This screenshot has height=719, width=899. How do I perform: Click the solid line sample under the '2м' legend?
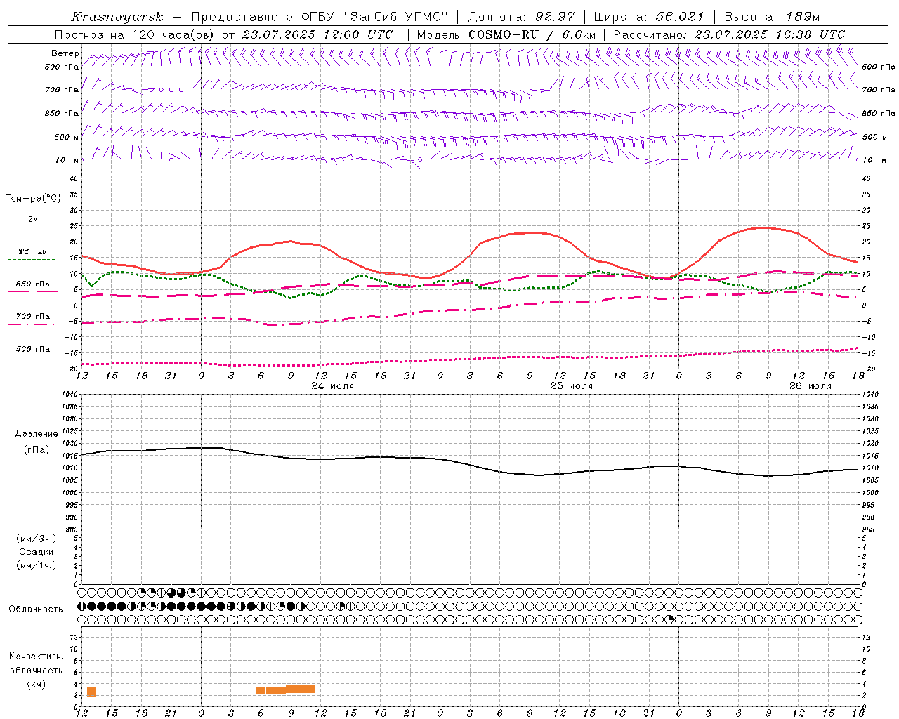click(x=32, y=227)
